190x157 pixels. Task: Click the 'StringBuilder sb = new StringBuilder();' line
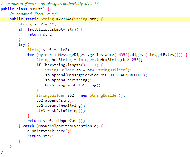(88, 70)
